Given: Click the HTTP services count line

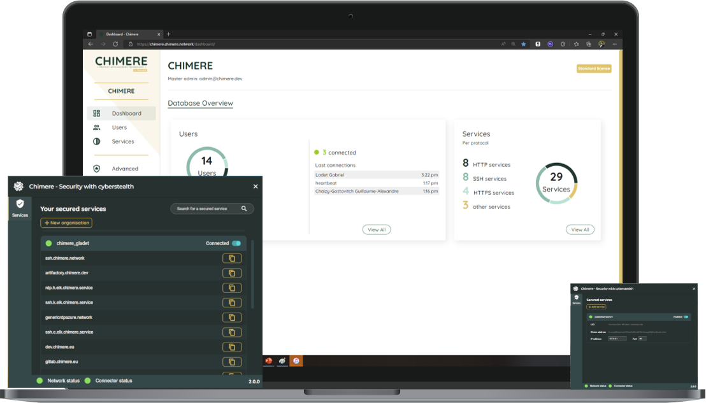Looking at the screenshot, I should click(486, 163).
